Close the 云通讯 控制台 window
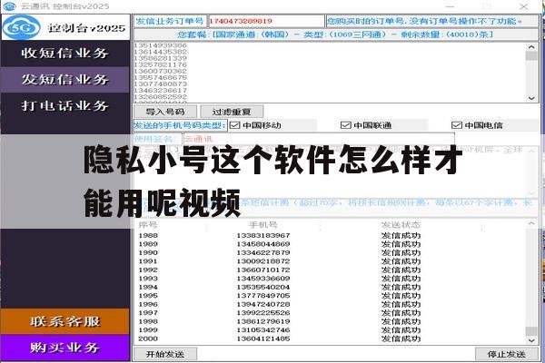Viewport: 545px width, 363px height. [524, 6]
